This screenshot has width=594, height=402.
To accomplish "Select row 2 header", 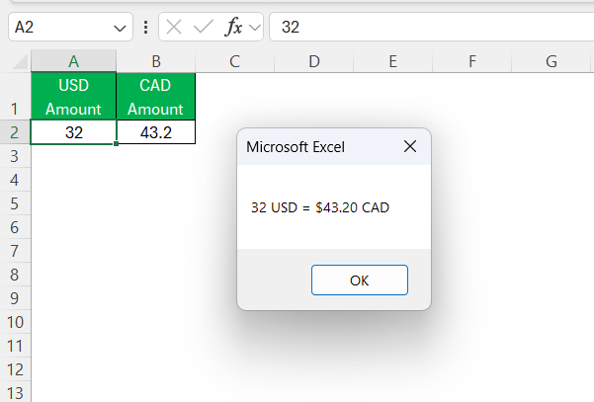I will pyautogui.click(x=15, y=132).
